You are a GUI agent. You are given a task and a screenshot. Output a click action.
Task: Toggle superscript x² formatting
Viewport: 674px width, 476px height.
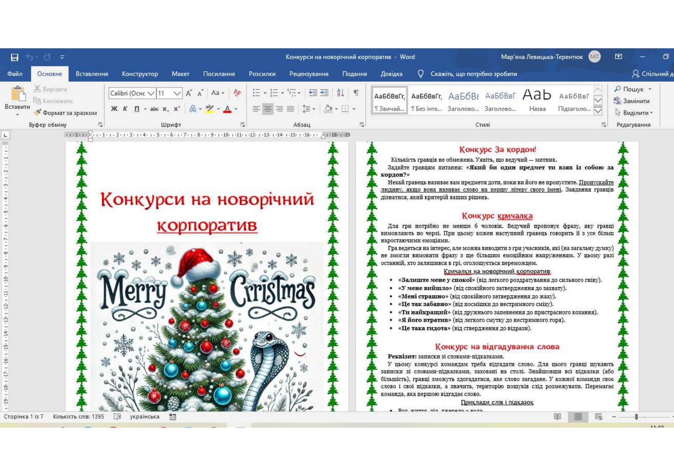point(177,109)
